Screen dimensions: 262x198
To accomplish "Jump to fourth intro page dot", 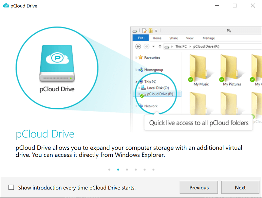I will click(136, 170).
